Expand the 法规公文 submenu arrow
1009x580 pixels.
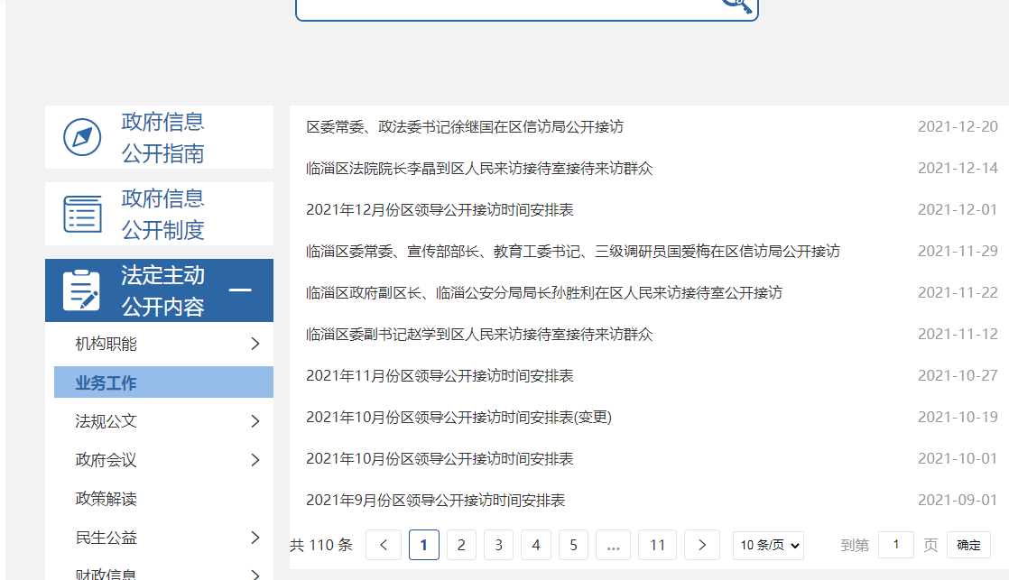[255, 421]
